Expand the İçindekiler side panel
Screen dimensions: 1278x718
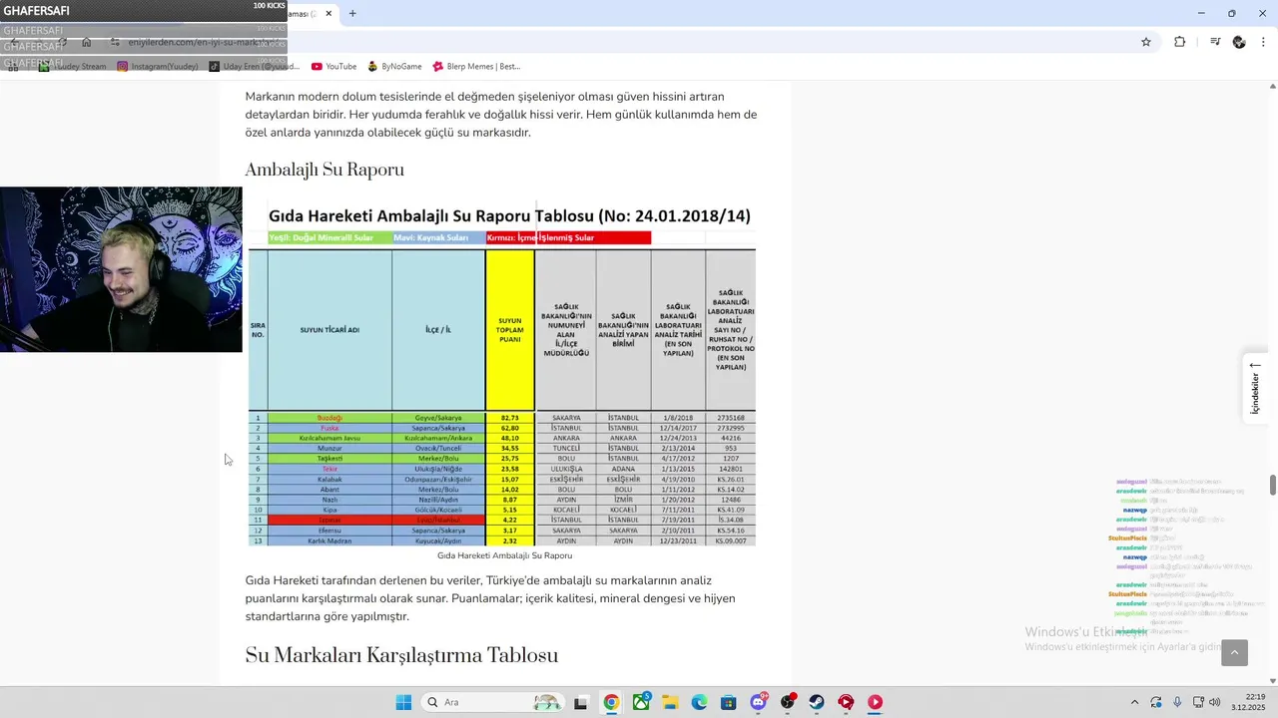(1255, 388)
